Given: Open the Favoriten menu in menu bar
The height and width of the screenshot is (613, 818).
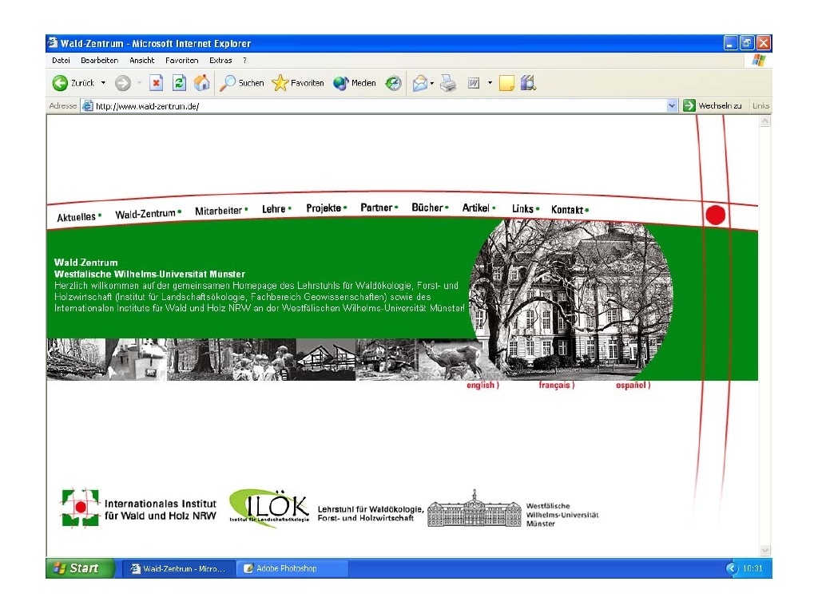Looking at the screenshot, I should point(181,61).
